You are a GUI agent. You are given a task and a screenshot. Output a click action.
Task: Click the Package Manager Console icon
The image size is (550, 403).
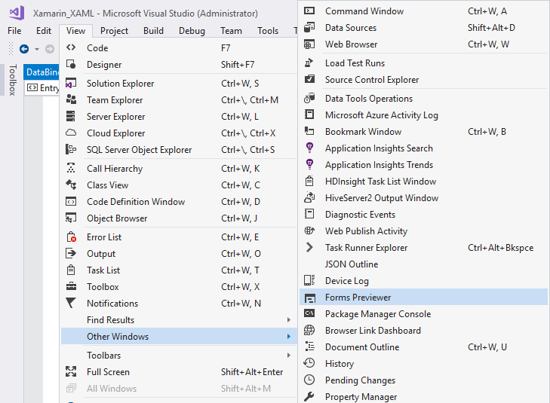pyautogui.click(x=309, y=314)
